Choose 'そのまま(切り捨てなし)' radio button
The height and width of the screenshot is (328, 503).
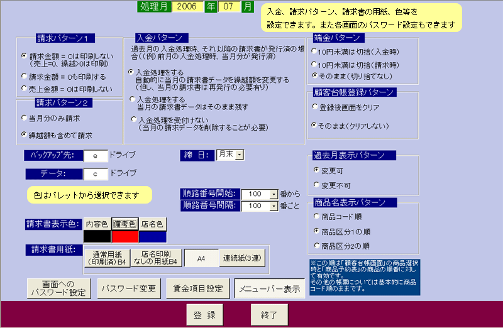[x=315, y=75]
